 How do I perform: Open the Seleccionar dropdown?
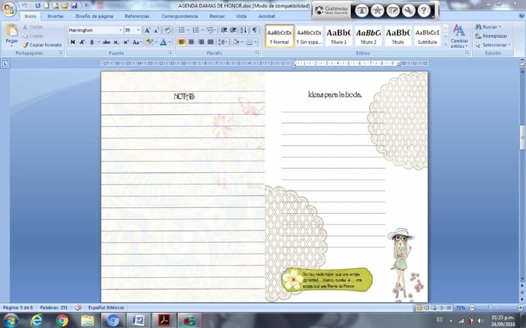[x=492, y=45]
